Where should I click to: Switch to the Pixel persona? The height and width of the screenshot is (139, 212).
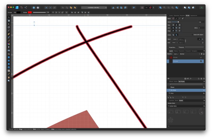pos(22,8)
